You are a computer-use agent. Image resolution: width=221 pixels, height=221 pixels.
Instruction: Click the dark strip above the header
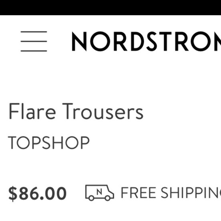click(x=110, y=8)
